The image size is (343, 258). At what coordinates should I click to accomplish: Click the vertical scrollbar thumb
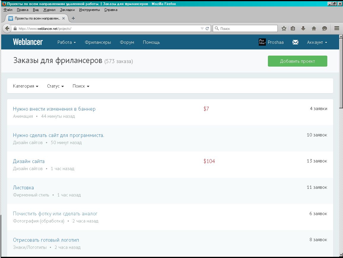point(341,73)
